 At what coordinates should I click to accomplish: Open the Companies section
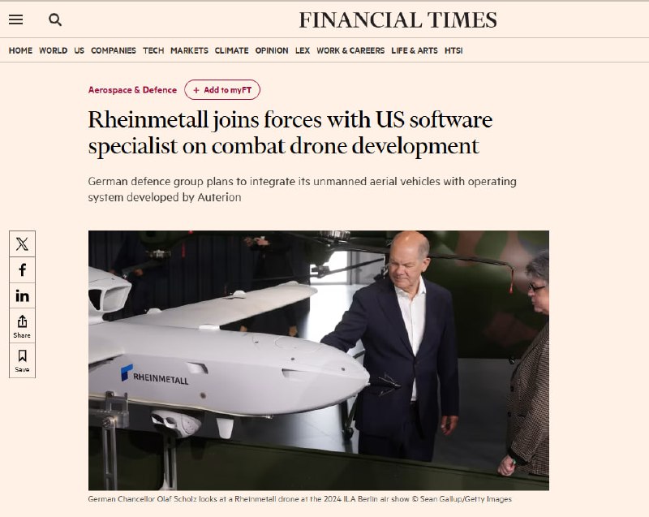click(114, 50)
